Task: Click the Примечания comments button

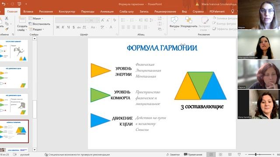Action: click(x=193, y=154)
